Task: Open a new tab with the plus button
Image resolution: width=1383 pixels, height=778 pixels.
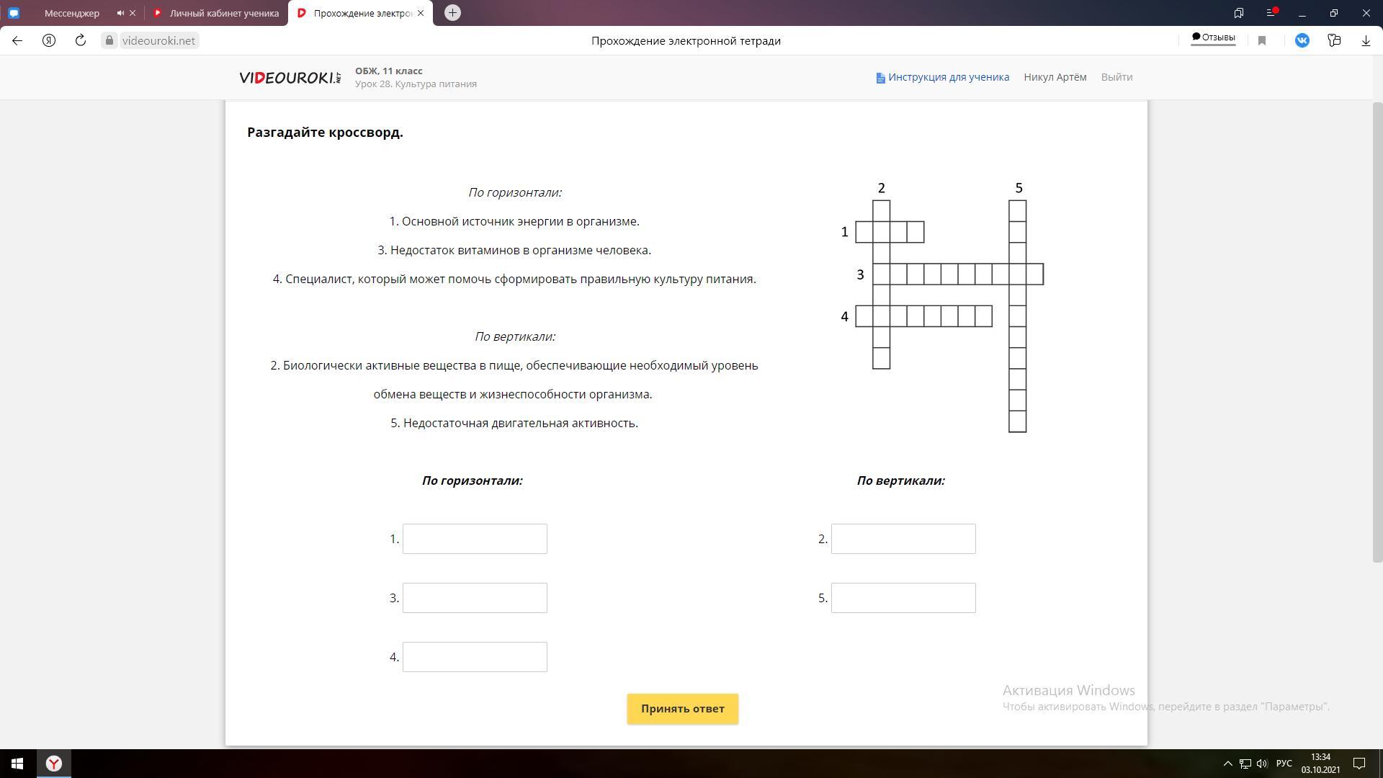Action: [x=452, y=12]
